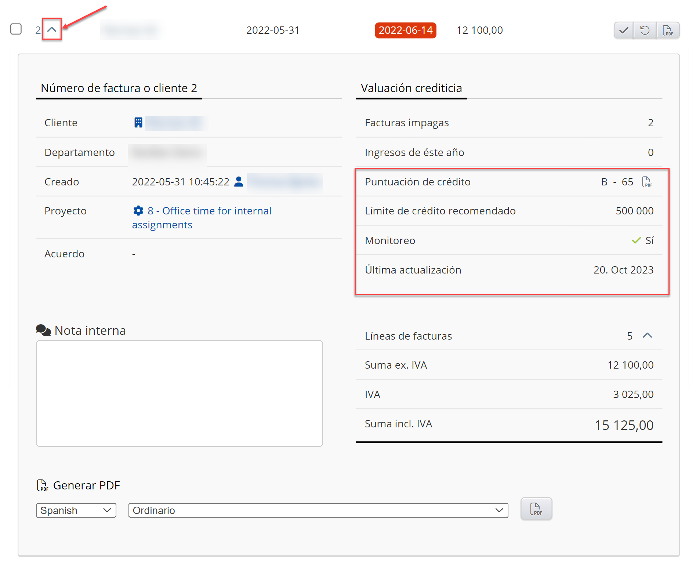This screenshot has height=561, width=696.
Task: Click the red 2022-06-14 due date badge
Action: click(x=405, y=30)
